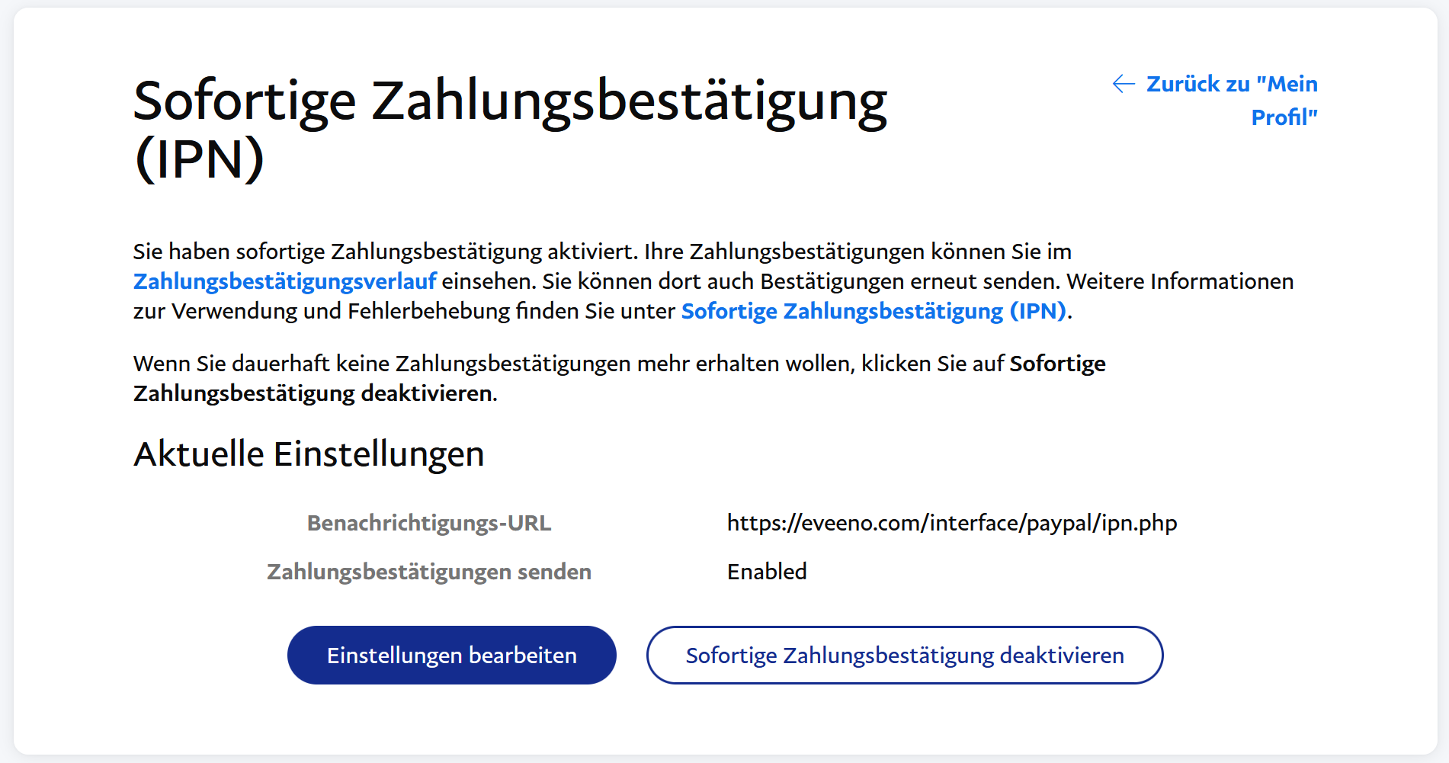The width and height of the screenshot is (1449, 763).
Task: Click the main page title's first line
Action: pyautogui.click(x=509, y=101)
